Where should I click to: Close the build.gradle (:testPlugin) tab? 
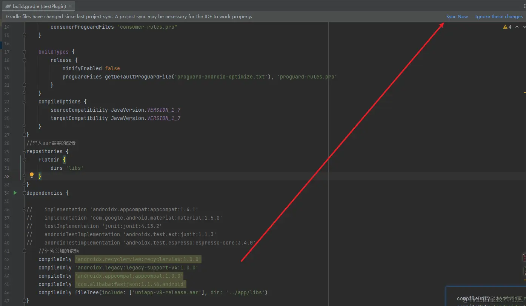point(71,6)
